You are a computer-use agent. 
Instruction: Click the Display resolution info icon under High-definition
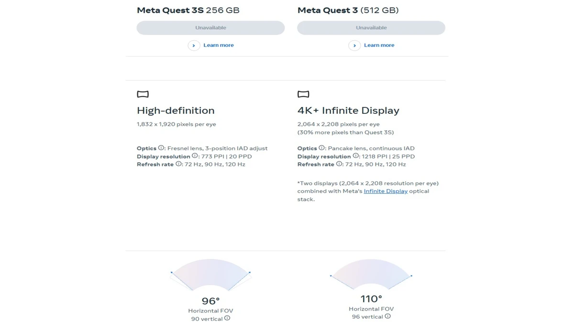click(194, 156)
